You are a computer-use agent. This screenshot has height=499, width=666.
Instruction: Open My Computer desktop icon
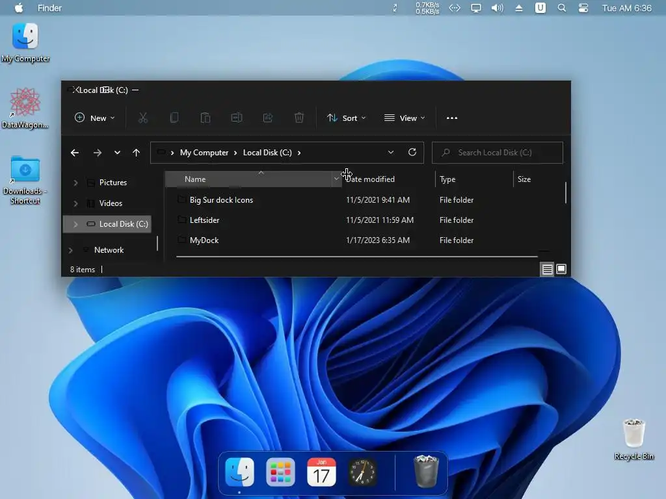click(25, 43)
